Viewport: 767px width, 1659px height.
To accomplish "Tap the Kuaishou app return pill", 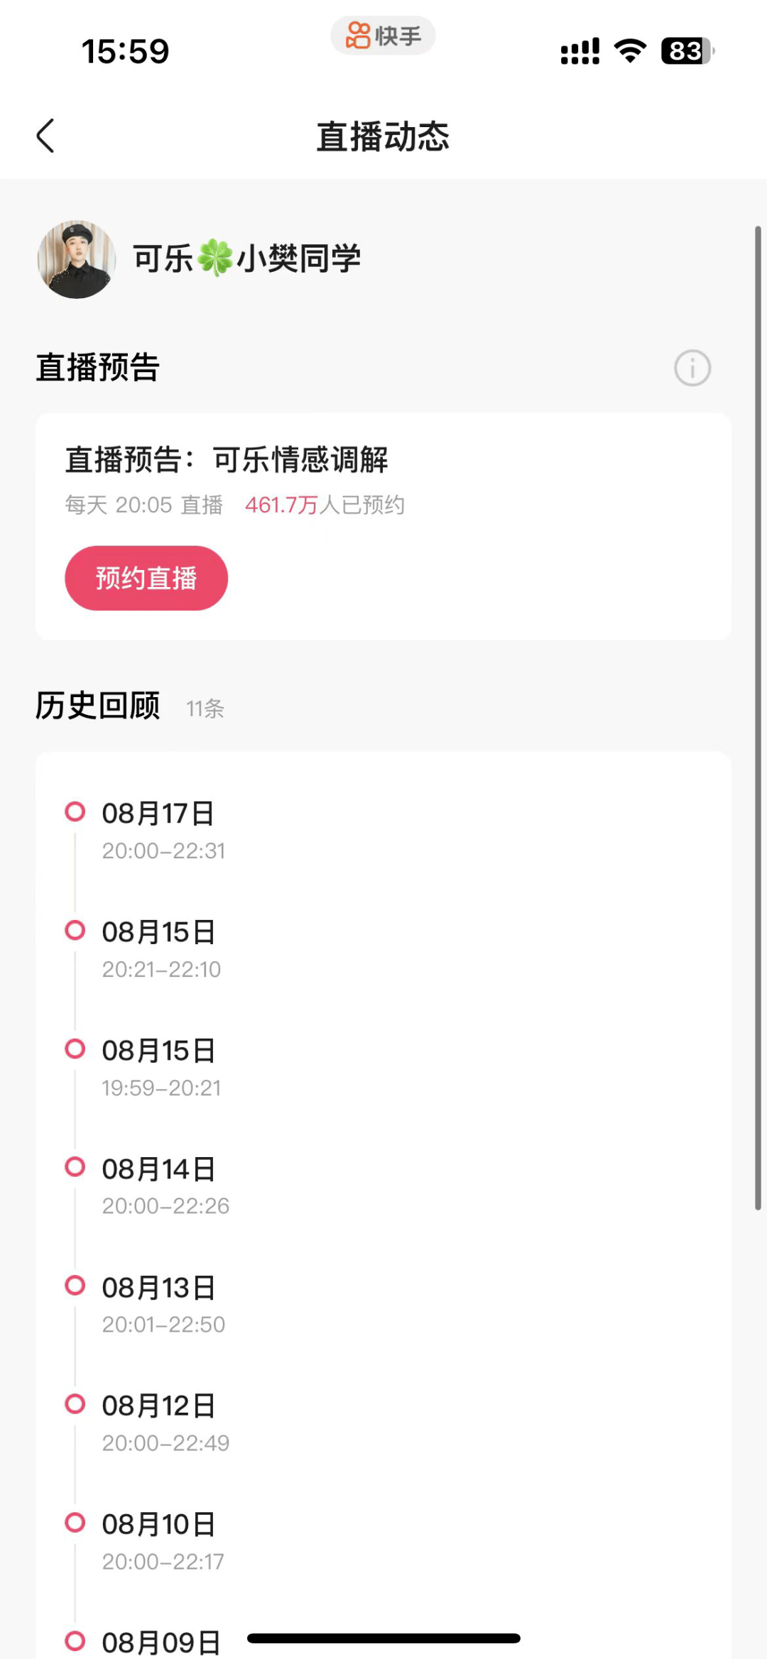I will (x=383, y=35).
